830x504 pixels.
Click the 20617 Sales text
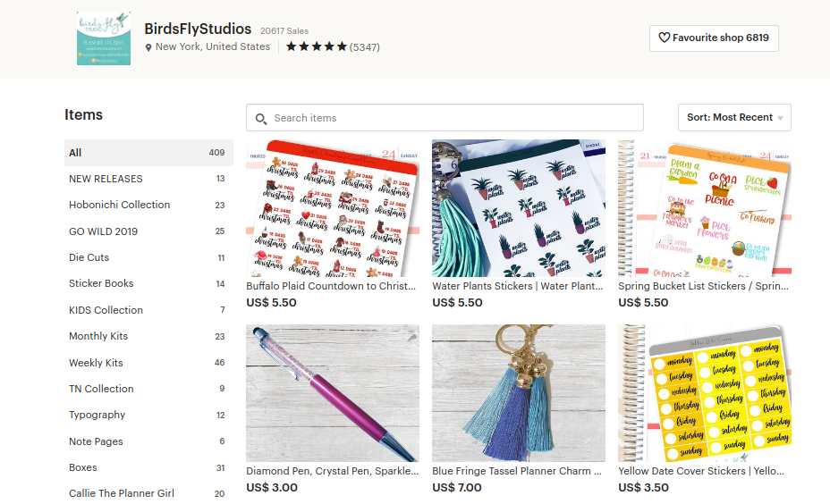284,31
